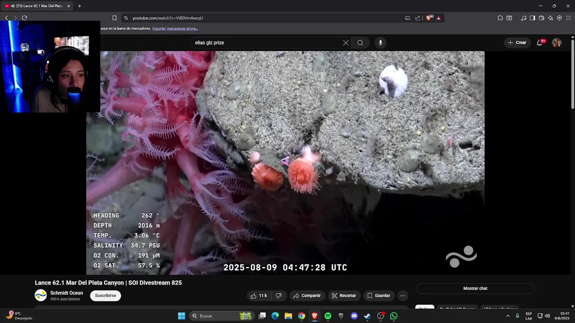Open the browser hamburger main menu
This screenshot has height=323, width=575.
[x=568, y=18]
